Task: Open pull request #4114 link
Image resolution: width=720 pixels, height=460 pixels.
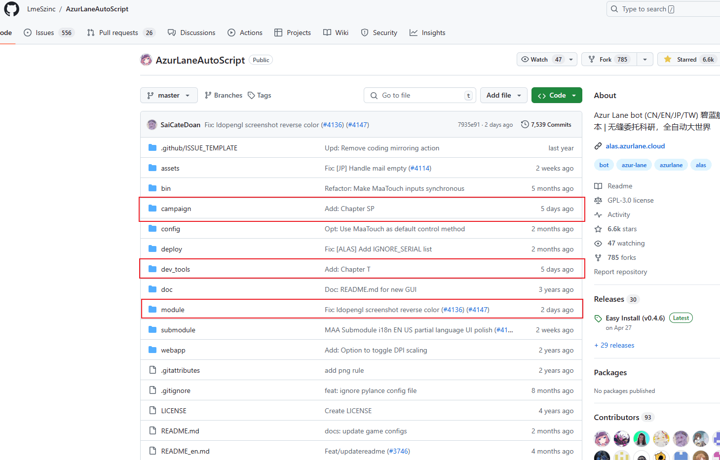Action: (419, 168)
